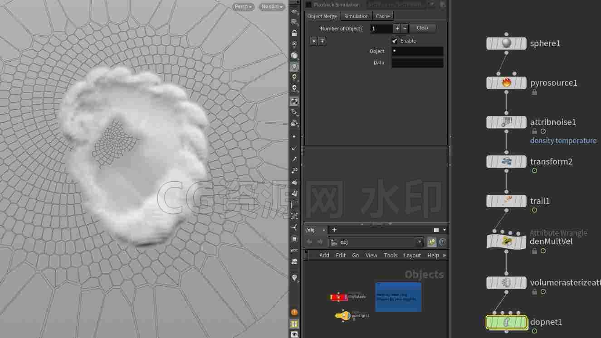Open the Persp viewport dropdown
Screen dimensions: 601x338
[244, 7]
